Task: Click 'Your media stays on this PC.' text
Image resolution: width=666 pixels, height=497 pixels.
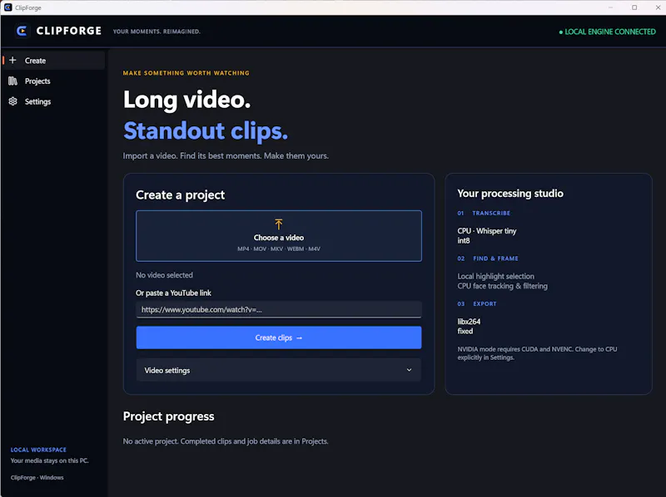Action: [50, 460]
